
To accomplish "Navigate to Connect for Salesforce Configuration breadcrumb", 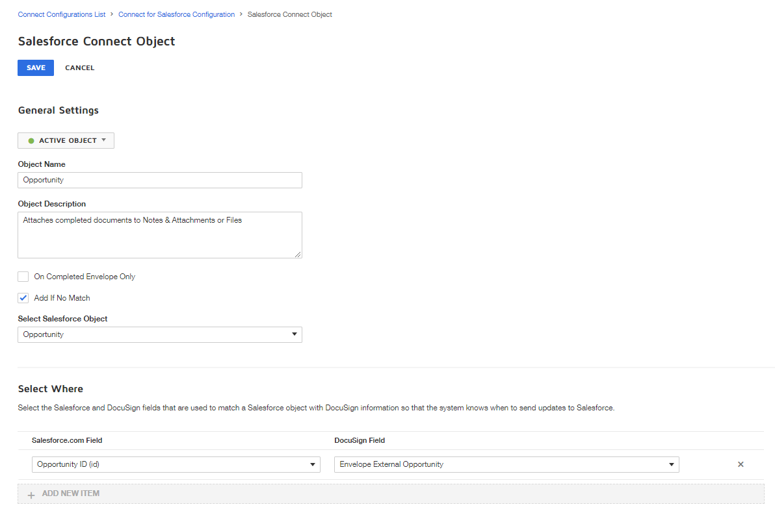I will tap(176, 14).
